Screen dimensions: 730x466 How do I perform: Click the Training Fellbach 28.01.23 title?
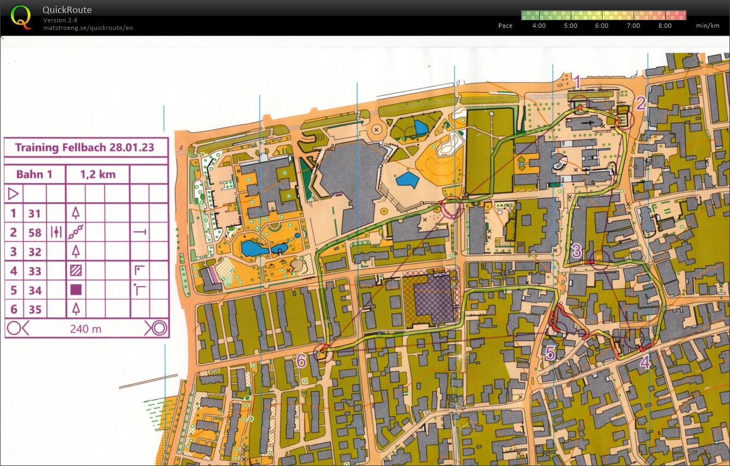click(x=85, y=148)
